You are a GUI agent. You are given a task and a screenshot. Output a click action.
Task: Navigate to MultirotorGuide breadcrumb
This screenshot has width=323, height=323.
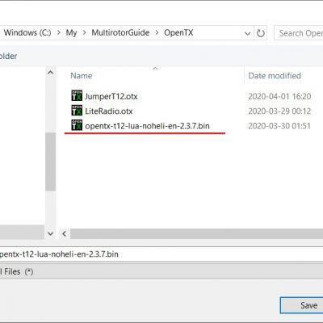tap(120, 33)
